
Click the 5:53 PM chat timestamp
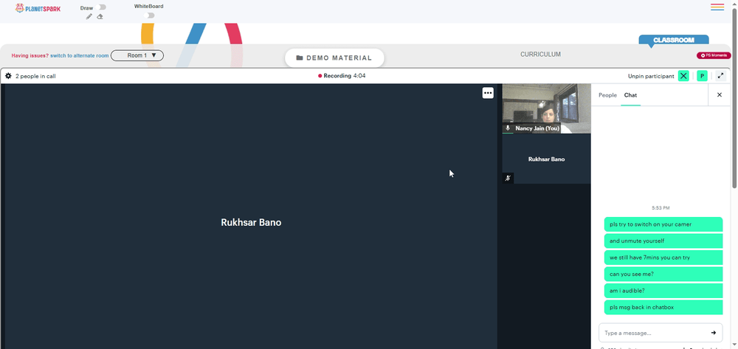tap(661, 208)
